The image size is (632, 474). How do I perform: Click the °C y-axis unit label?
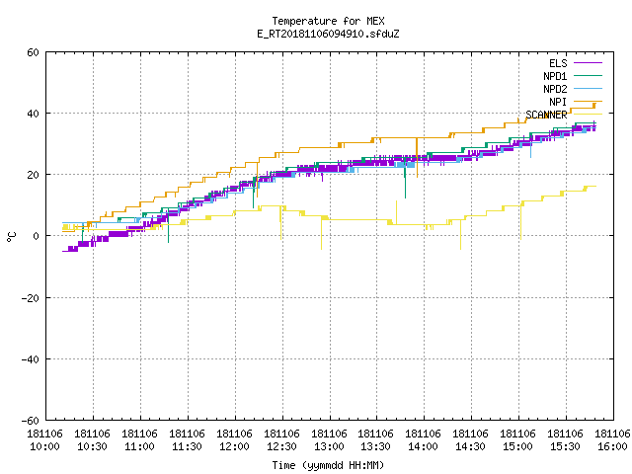[12, 236]
